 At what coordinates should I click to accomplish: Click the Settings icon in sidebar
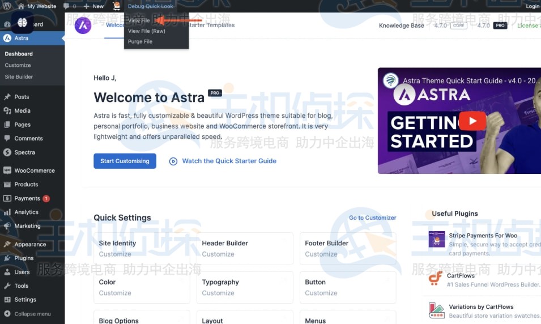(7, 300)
